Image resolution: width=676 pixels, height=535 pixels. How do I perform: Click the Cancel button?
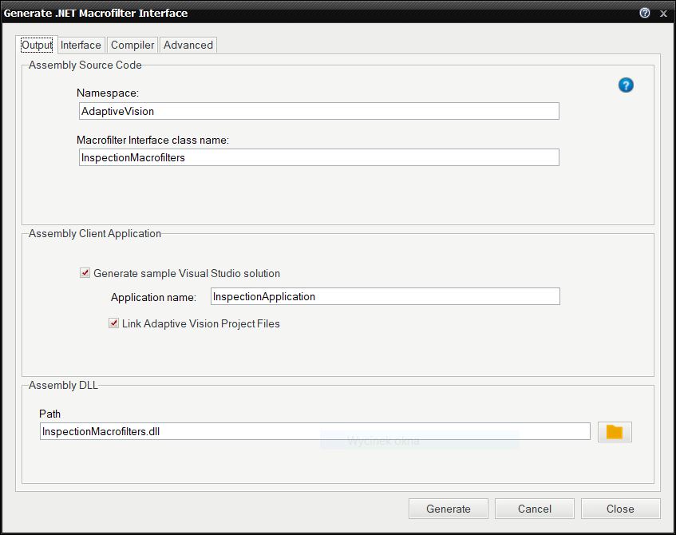pos(534,509)
